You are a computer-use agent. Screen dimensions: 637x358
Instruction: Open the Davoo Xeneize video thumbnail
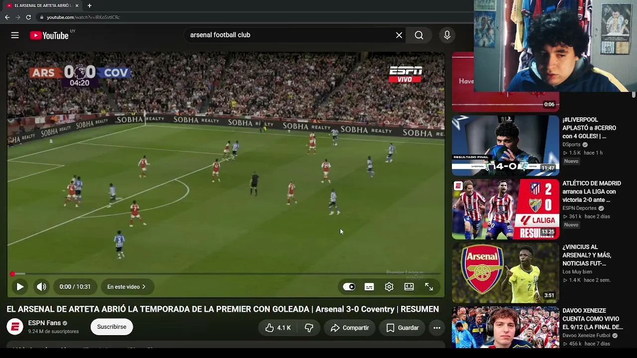click(506, 327)
